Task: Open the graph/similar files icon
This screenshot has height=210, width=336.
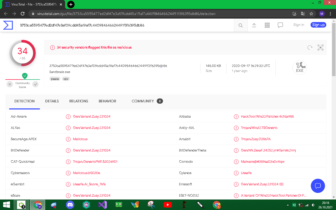Action: click(x=321, y=48)
